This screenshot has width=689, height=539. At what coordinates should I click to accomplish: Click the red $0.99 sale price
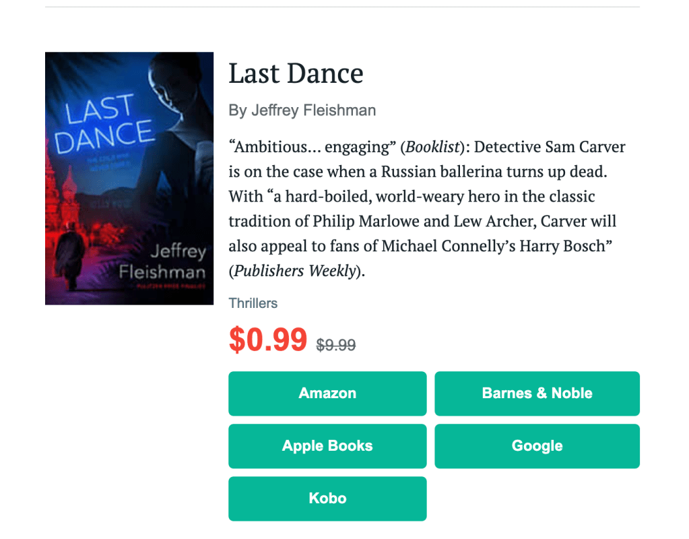268,340
